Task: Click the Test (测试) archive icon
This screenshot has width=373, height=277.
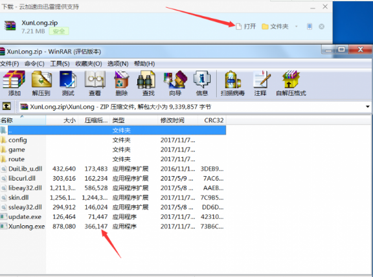Action: (68, 83)
